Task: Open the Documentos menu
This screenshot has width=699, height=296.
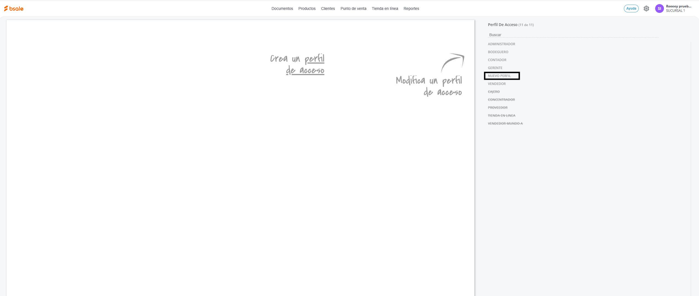Action: [282, 8]
